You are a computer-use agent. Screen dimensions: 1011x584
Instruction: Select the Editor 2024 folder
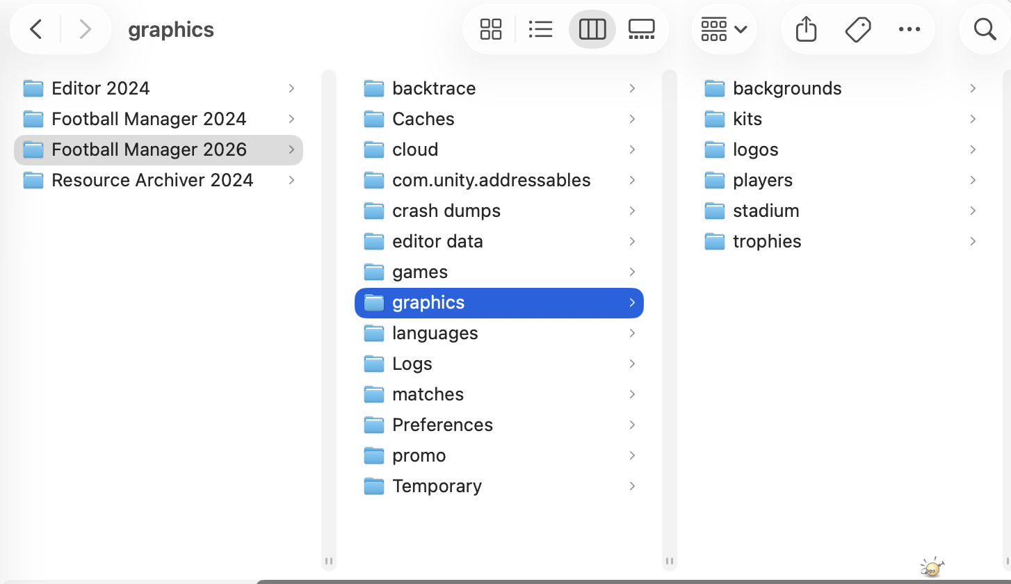click(x=100, y=88)
